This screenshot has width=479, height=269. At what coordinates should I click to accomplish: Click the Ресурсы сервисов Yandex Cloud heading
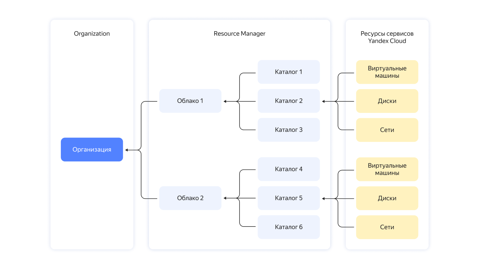(387, 37)
